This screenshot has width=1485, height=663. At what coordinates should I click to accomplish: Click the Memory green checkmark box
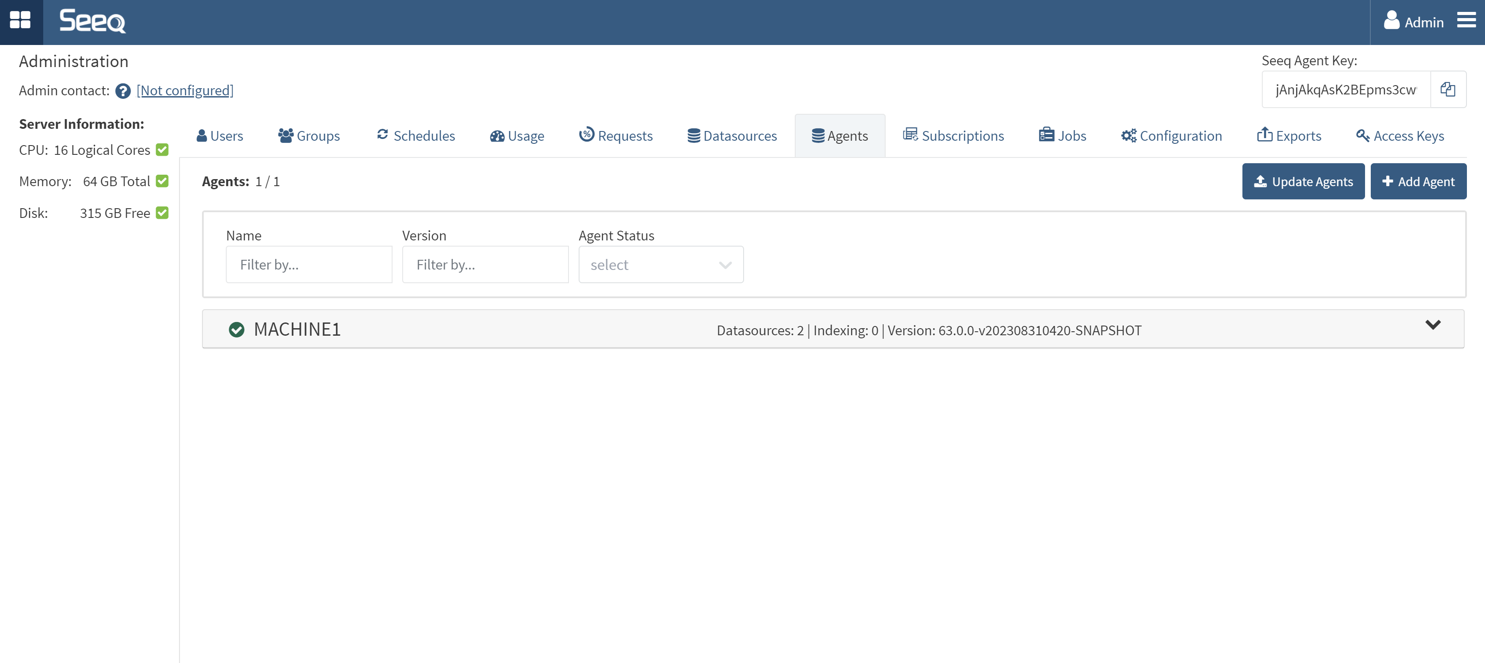coord(163,181)
